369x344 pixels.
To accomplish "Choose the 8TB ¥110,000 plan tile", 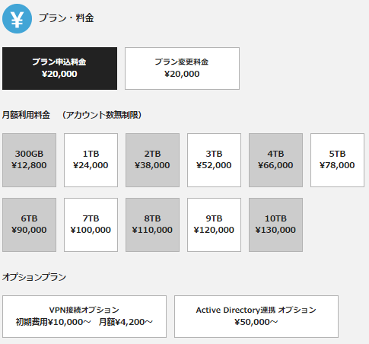I will pyautogui.click(x=152, y=225).
